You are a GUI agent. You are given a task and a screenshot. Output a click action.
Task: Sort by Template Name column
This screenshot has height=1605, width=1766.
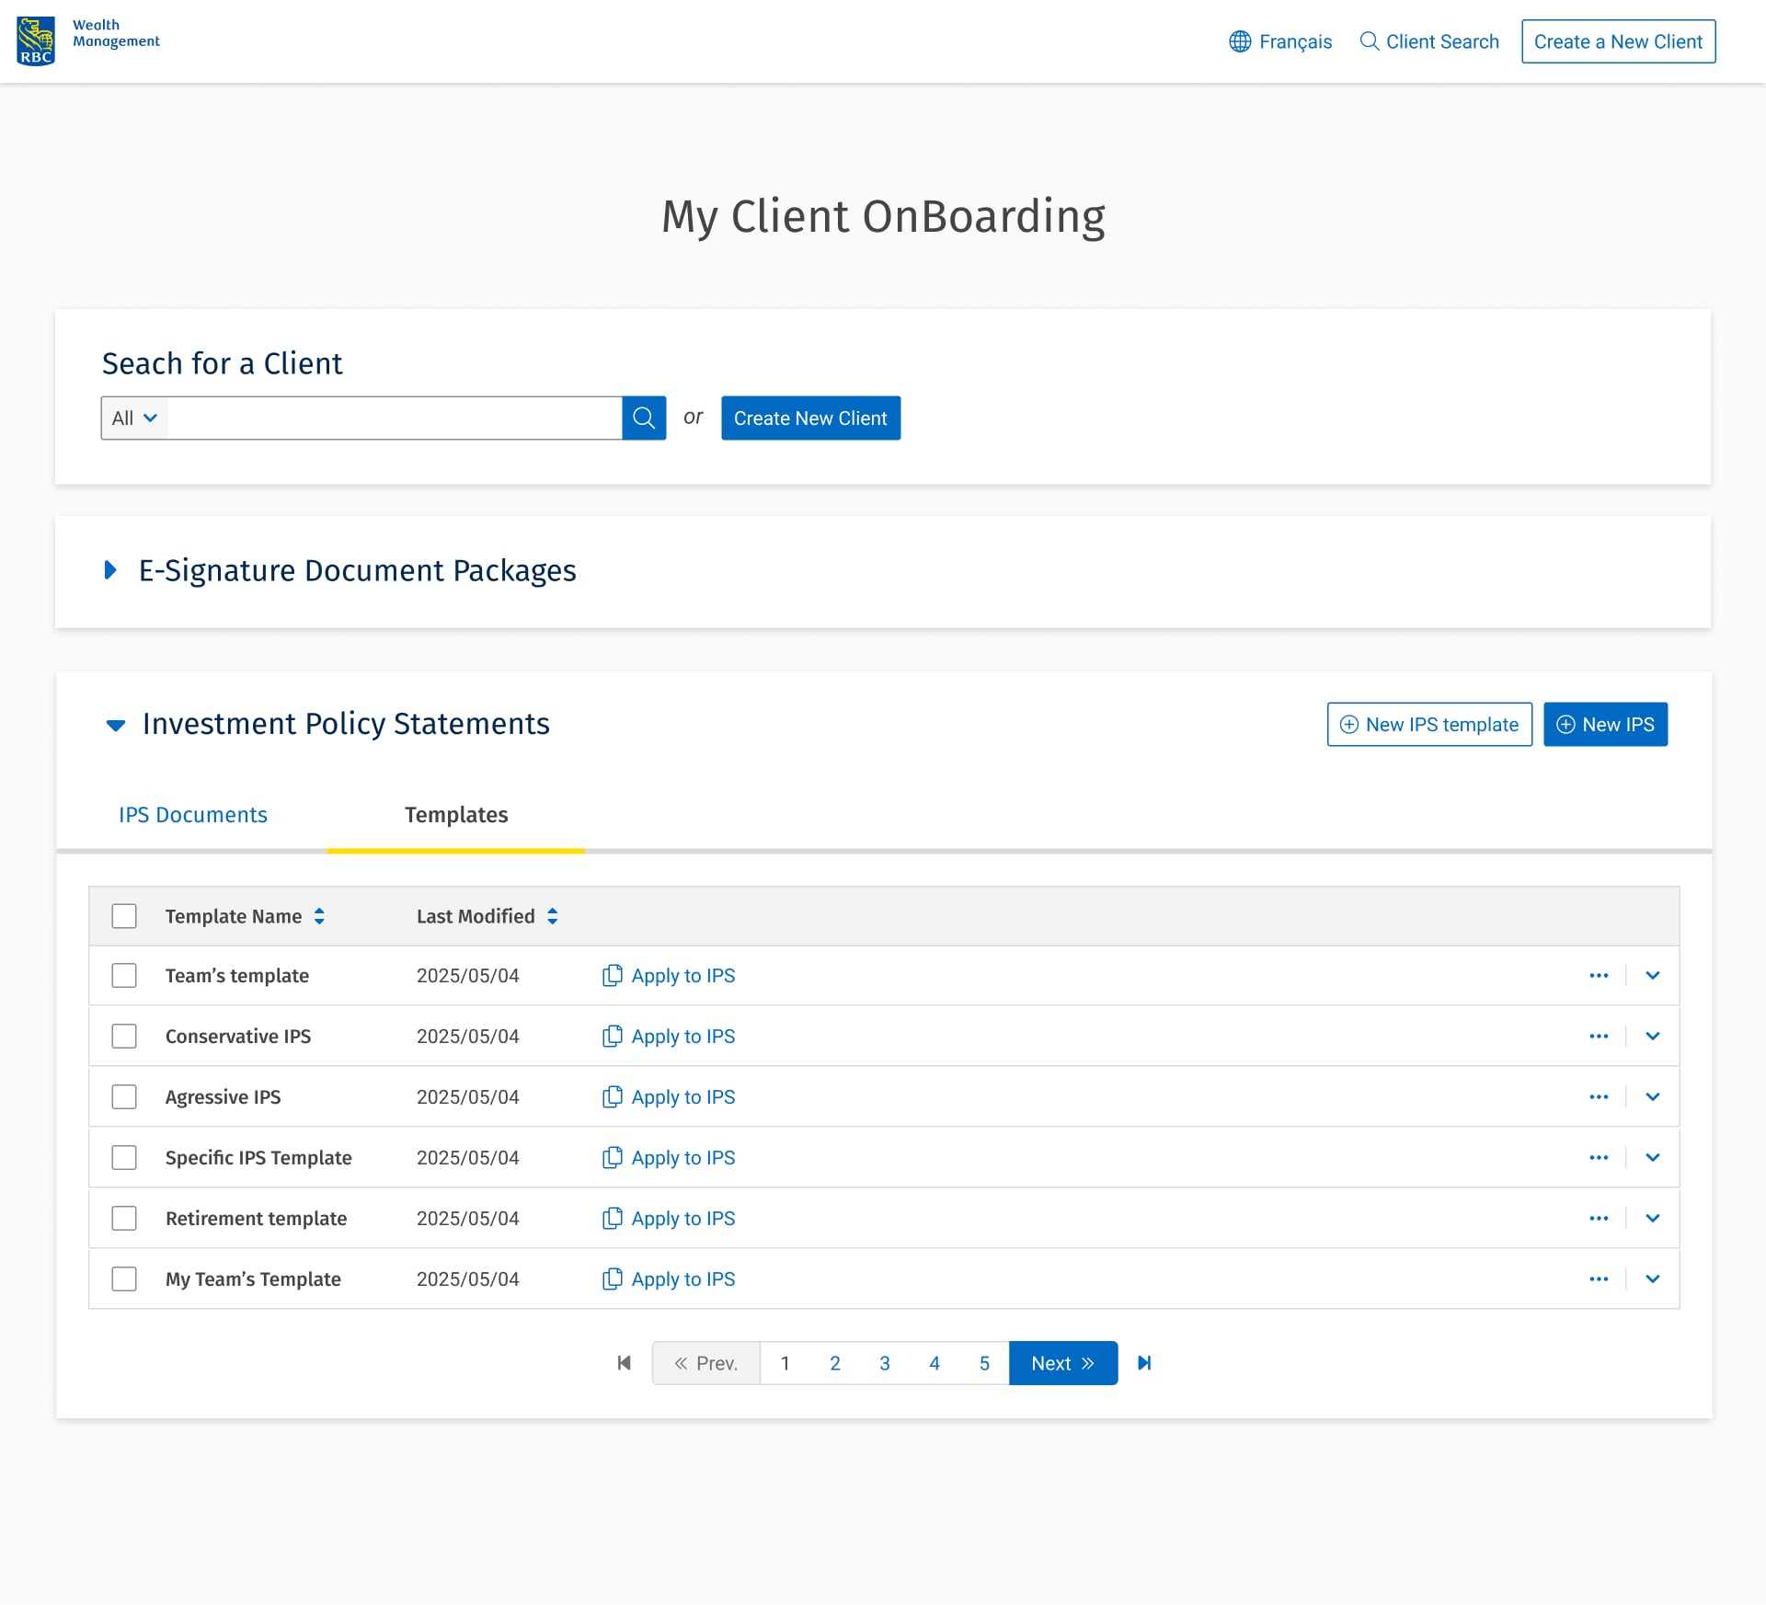(319, 916)
